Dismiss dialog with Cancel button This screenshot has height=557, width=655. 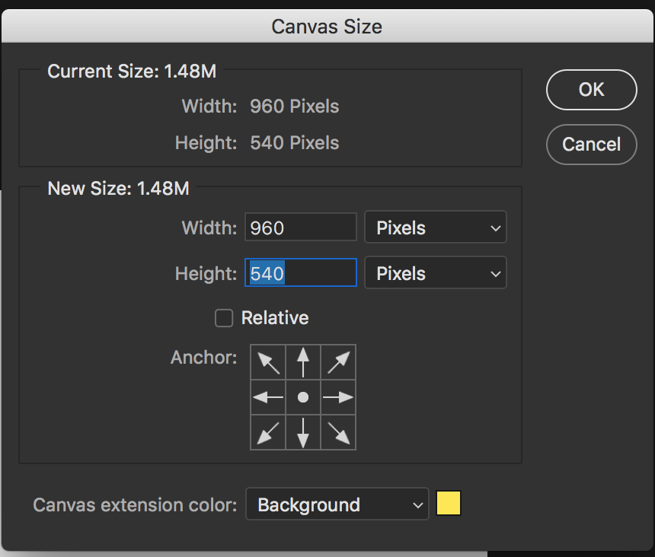[591, 145]
